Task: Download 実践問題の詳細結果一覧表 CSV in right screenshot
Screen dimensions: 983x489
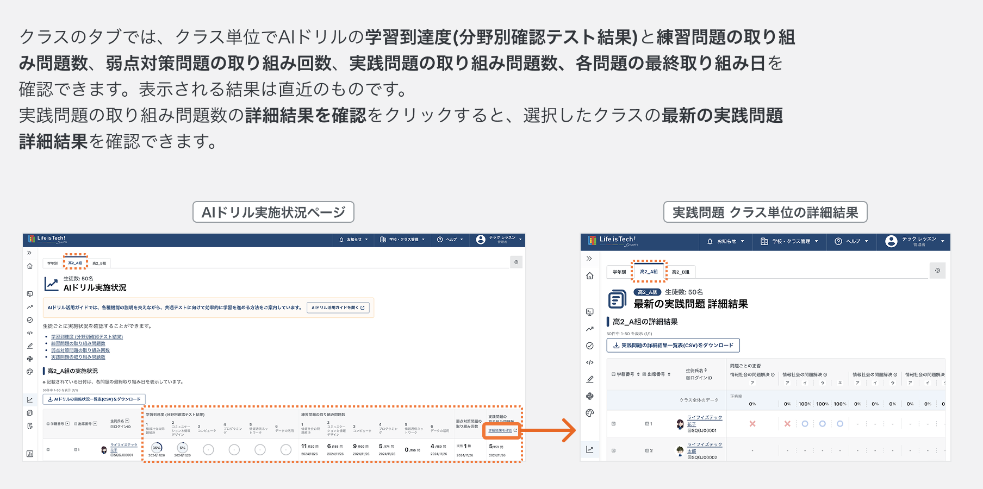Action: click(673, 346)
